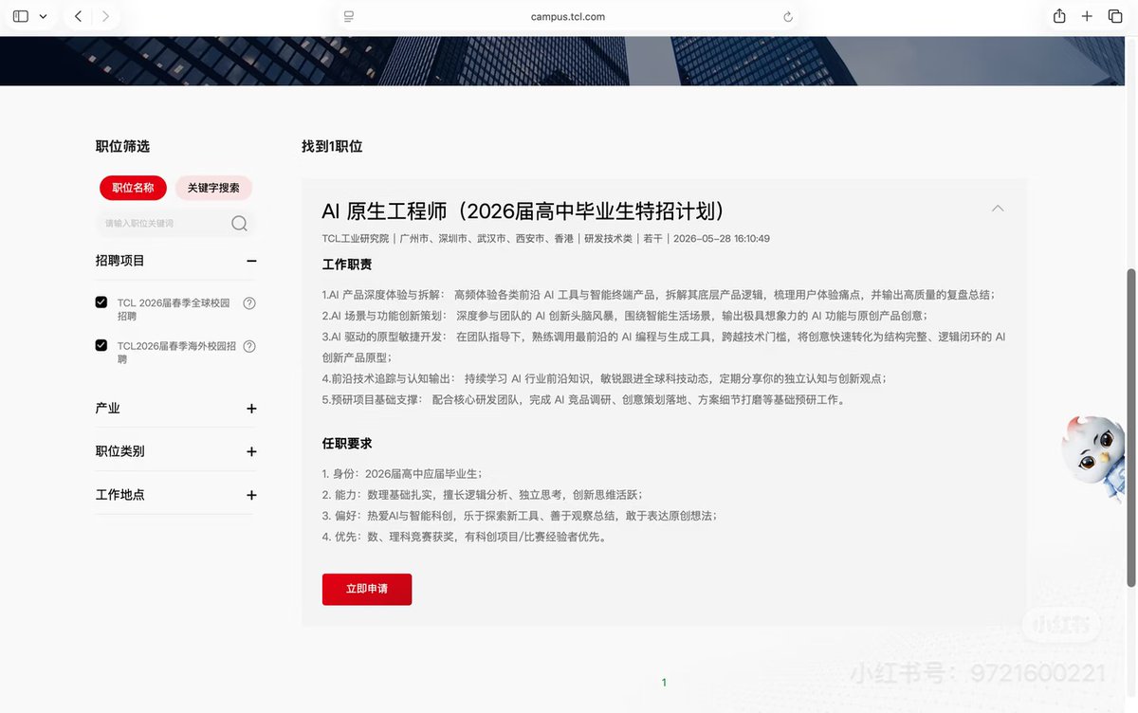Viewport: 1138px width, 713px height.
Task: Click the magnifier search icon
Action: pos(239,223)
